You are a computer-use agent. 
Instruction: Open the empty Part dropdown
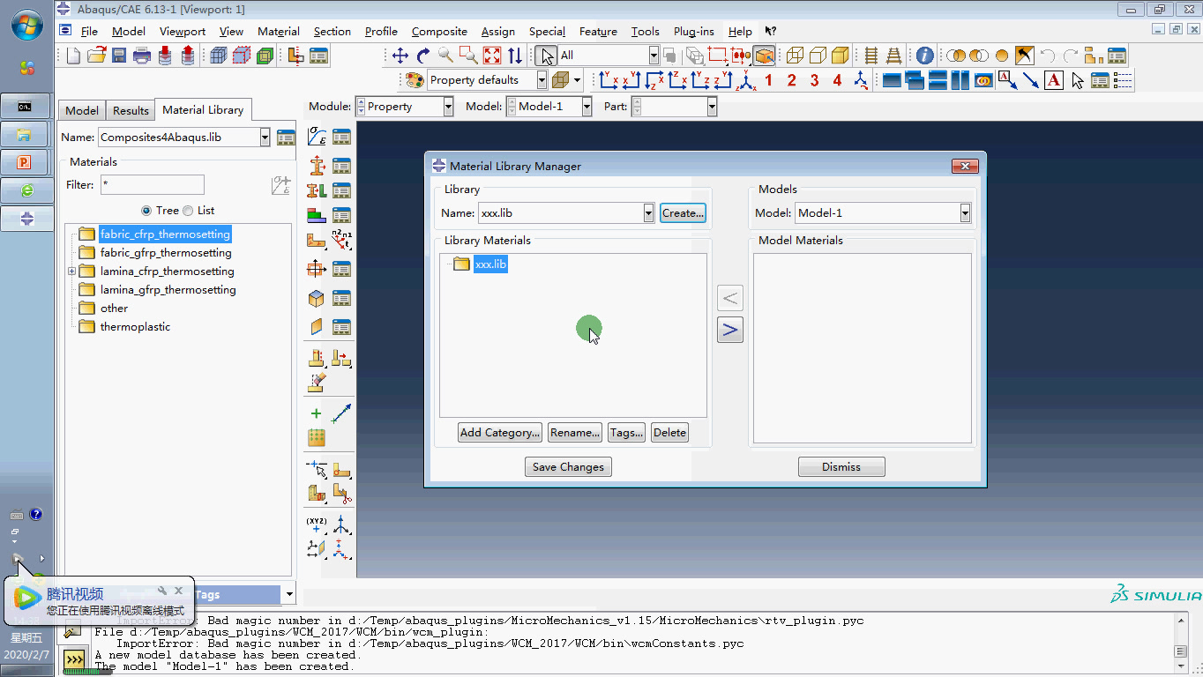click(x=712, y=107)
